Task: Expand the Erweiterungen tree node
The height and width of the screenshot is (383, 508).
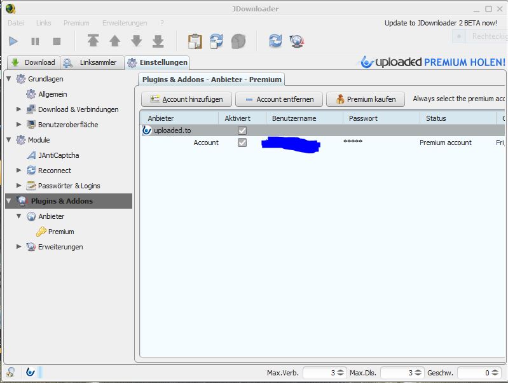Action: [x=19, y=247]
